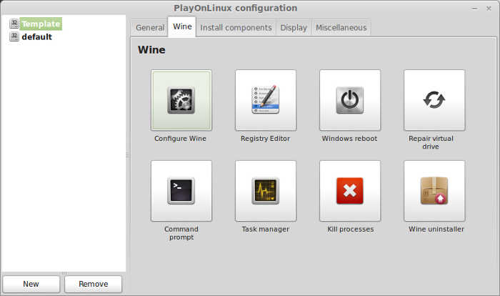Run Repair virtual drive

434,100
